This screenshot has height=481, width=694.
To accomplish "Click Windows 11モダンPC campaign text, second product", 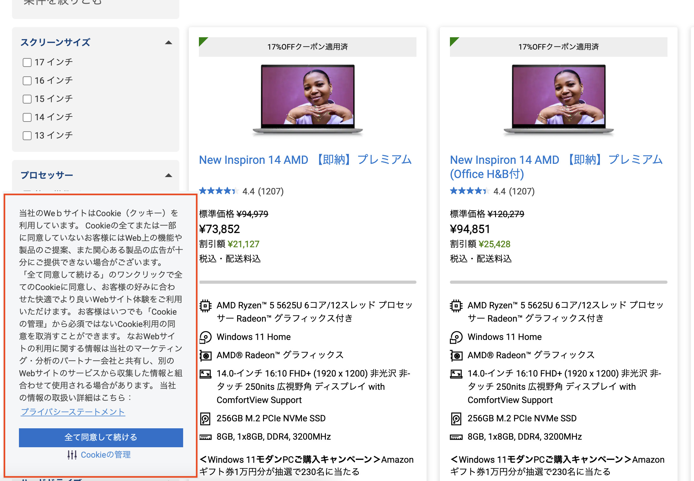I will coord(557,466).
